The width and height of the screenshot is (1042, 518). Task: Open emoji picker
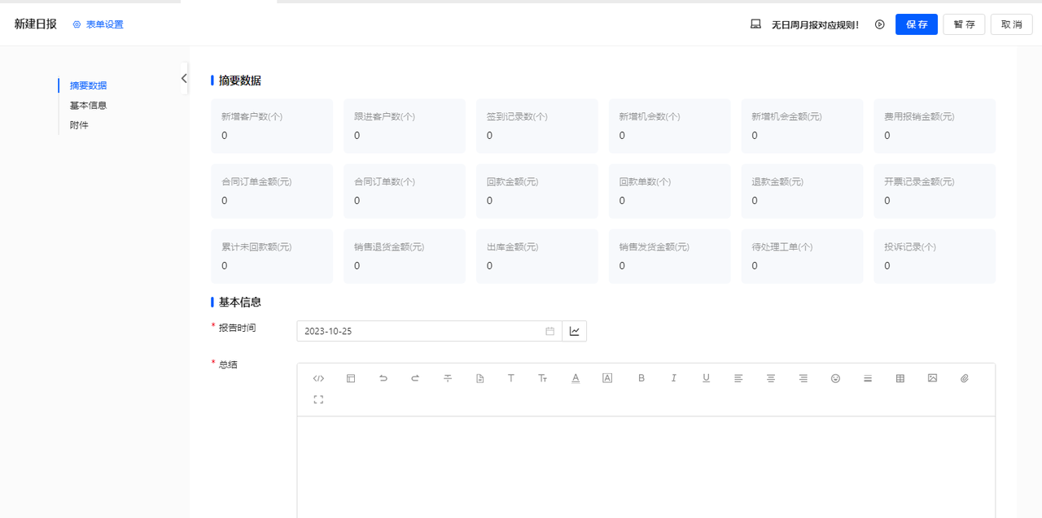point(835,378)
